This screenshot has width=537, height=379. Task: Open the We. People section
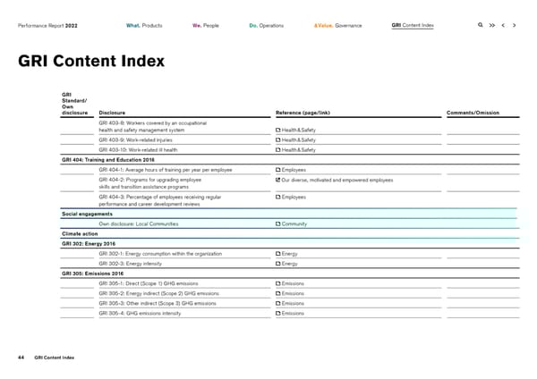click(206, 25)
